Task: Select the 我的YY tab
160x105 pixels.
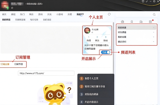Action: pos(80,14)
